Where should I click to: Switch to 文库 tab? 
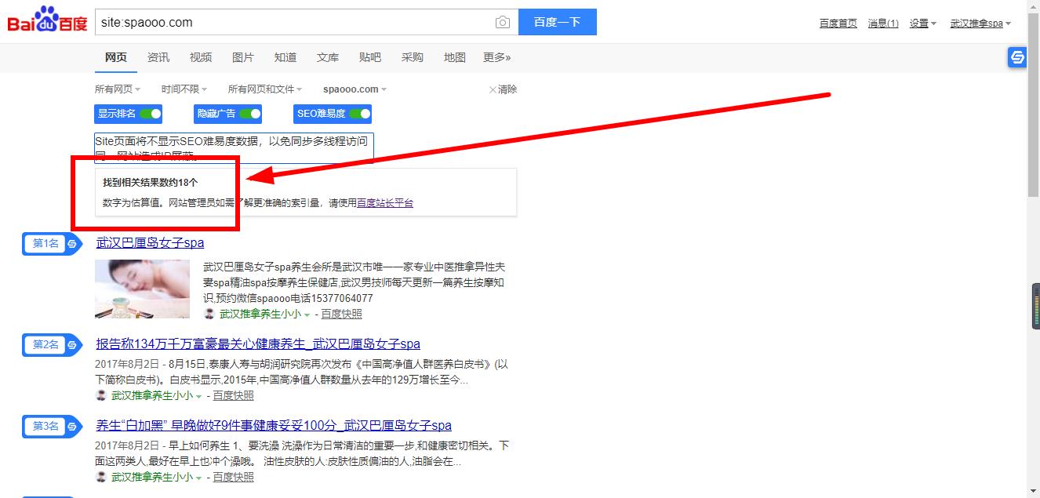tap(328, 57)
